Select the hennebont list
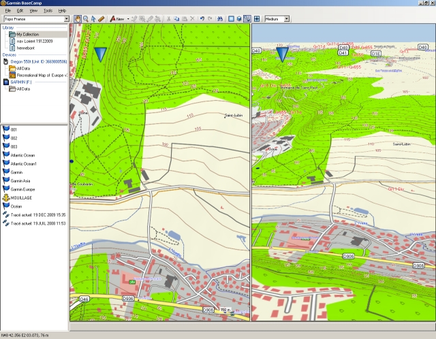The height and width of the screenshot is (339, 436). click(x=26, y=48)
